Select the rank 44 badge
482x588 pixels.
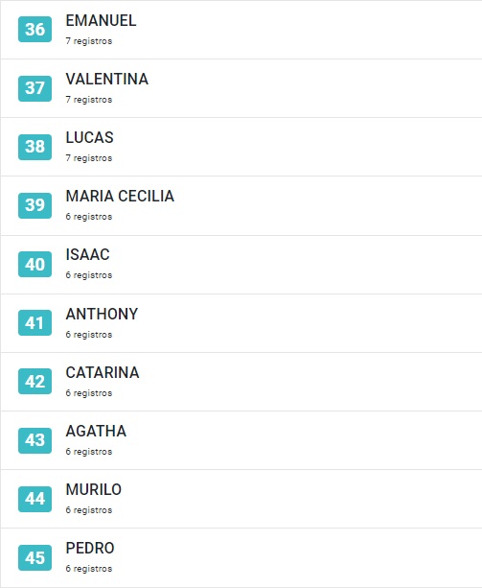(34, 499)
